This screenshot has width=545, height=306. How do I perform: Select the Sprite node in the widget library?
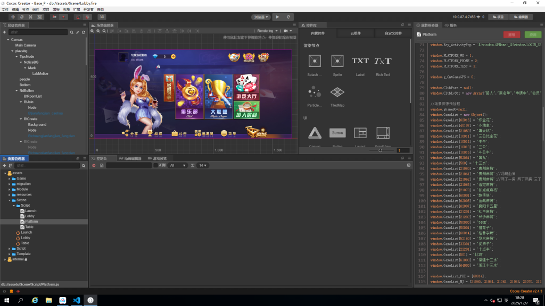click(x=337, y=62)
